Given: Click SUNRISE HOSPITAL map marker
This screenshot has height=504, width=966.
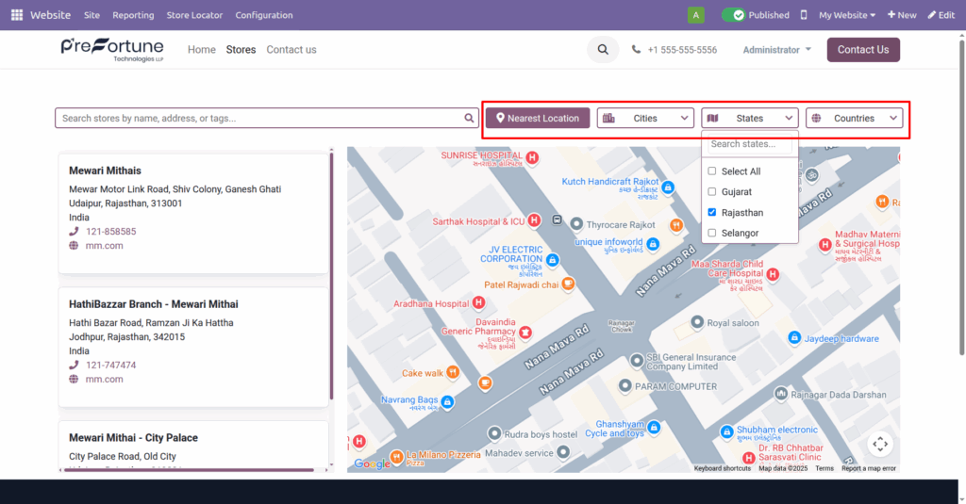Looking at the screenshot, I should click(532, 157).
